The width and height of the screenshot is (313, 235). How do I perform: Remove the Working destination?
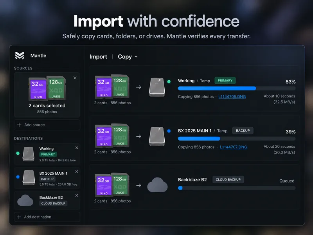coord(77,148)
